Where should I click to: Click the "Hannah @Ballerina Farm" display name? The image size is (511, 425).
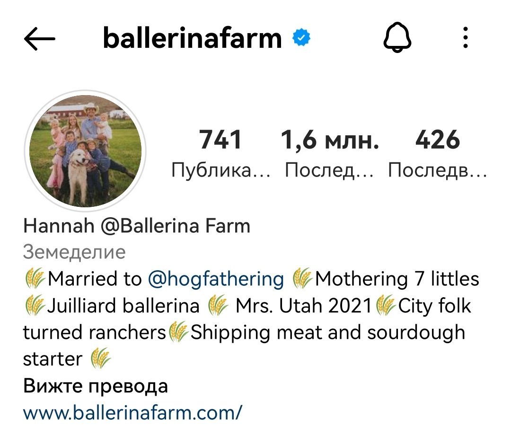136,226
